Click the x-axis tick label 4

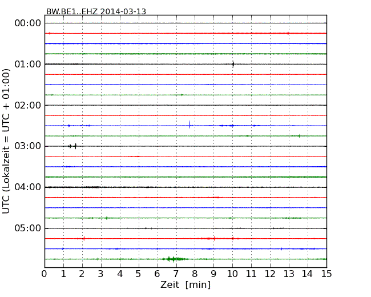(x=120, y=274)
